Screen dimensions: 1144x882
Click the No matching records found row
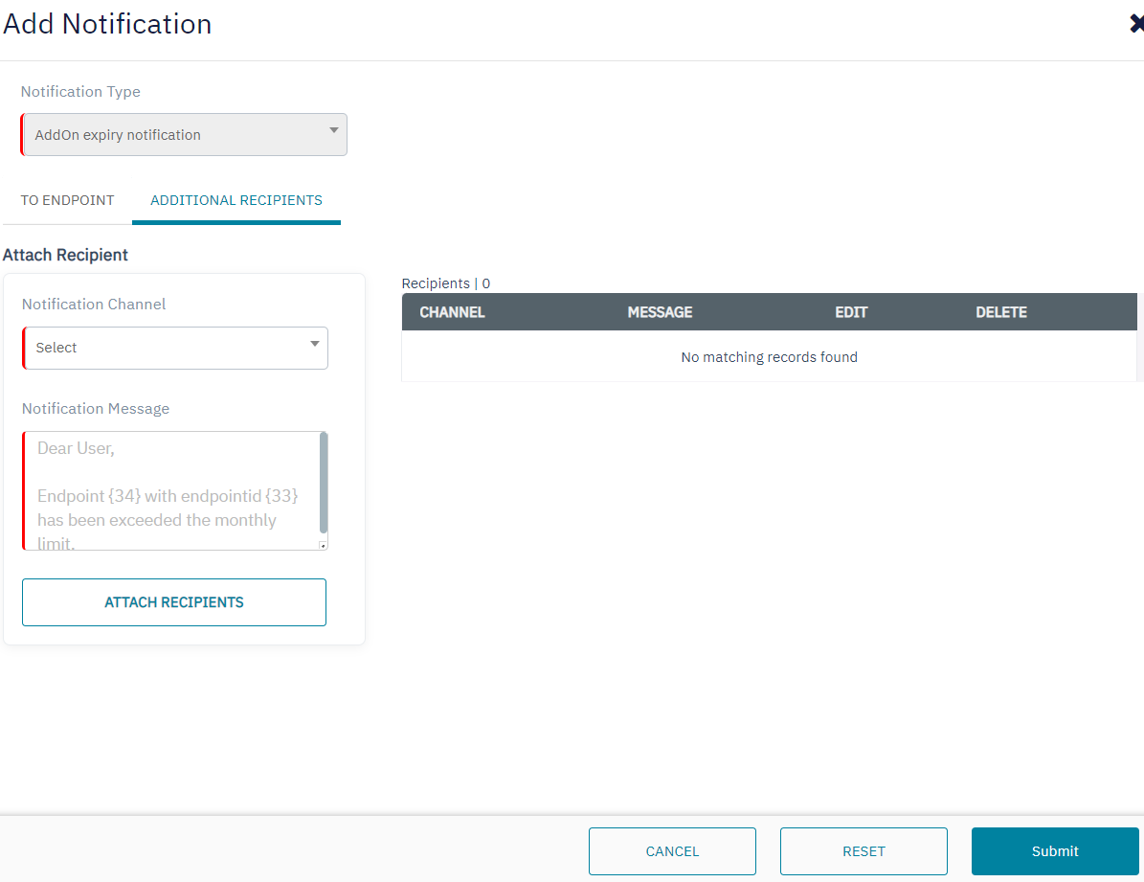click(x=769, y=357)
